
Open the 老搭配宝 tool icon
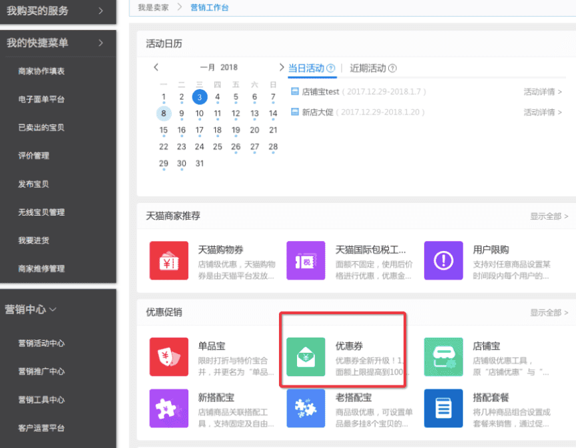pyautogui.click(x=305, y=408)
